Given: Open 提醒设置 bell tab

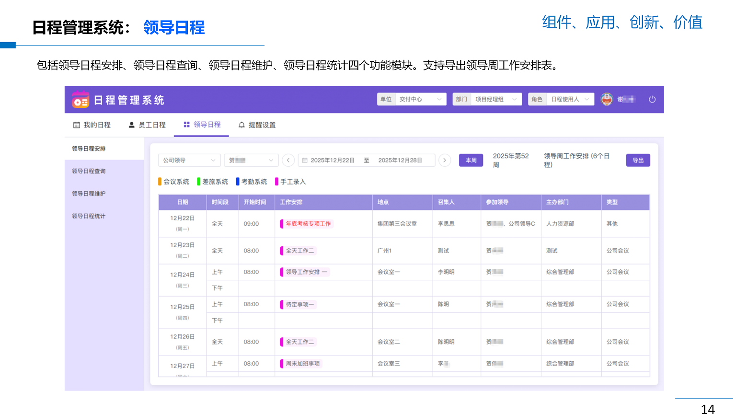Looking at the screenshot, I should (x=257, y=125).
